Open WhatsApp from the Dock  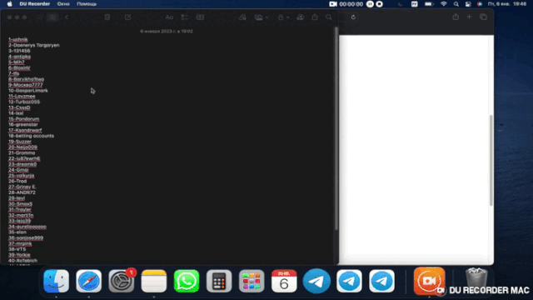click(187, 281)
